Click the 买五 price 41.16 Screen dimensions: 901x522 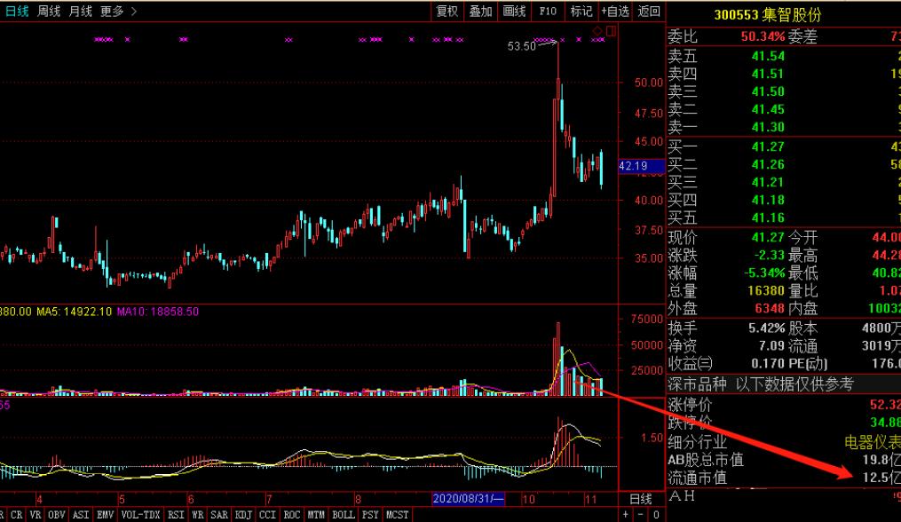[x=768, y=217]
